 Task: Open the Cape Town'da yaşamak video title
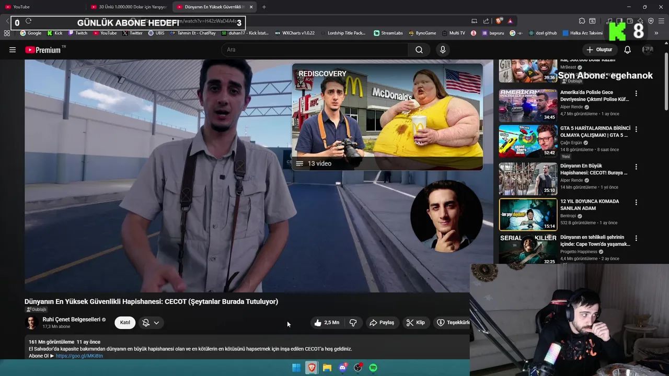[x=595, y=241]
